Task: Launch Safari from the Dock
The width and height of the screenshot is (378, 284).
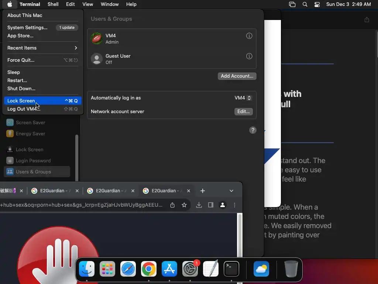Action: [128, 269]
